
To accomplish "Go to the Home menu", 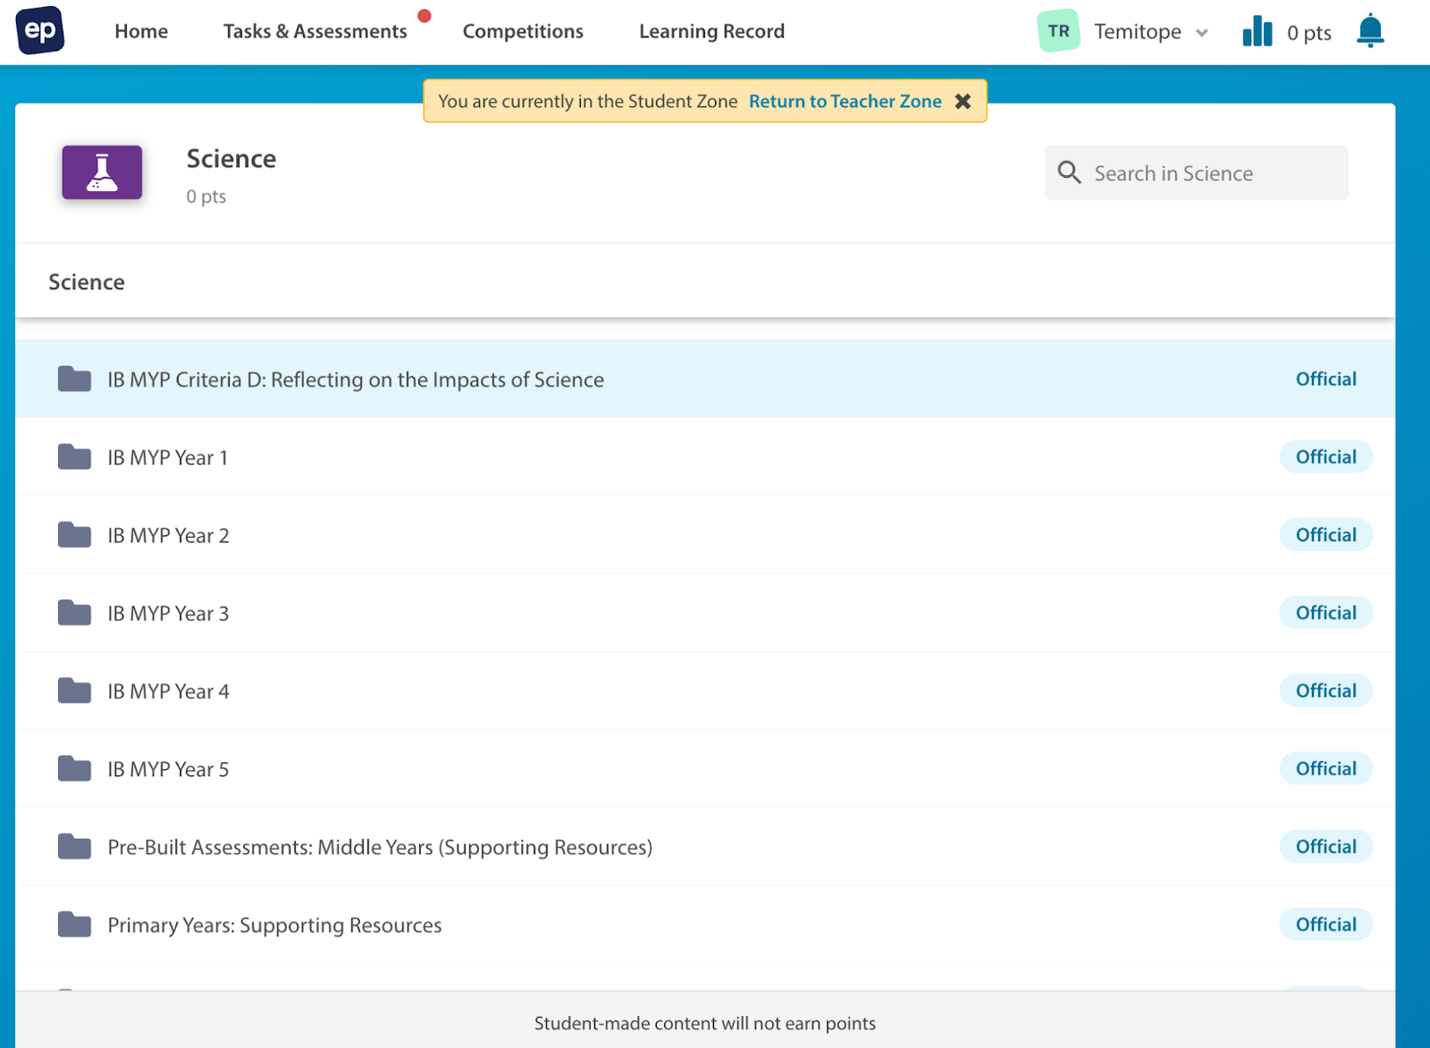I will pos(141,31).
